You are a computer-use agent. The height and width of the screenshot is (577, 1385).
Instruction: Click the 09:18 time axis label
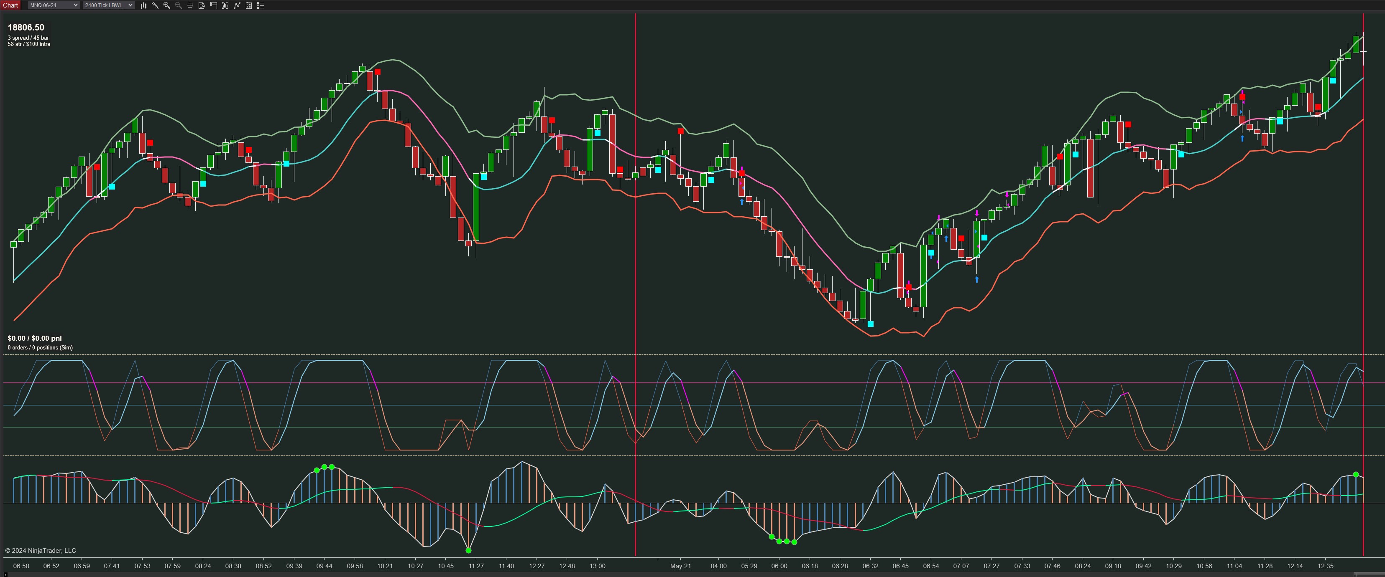pyautogui.click(x=1113, y=566)
